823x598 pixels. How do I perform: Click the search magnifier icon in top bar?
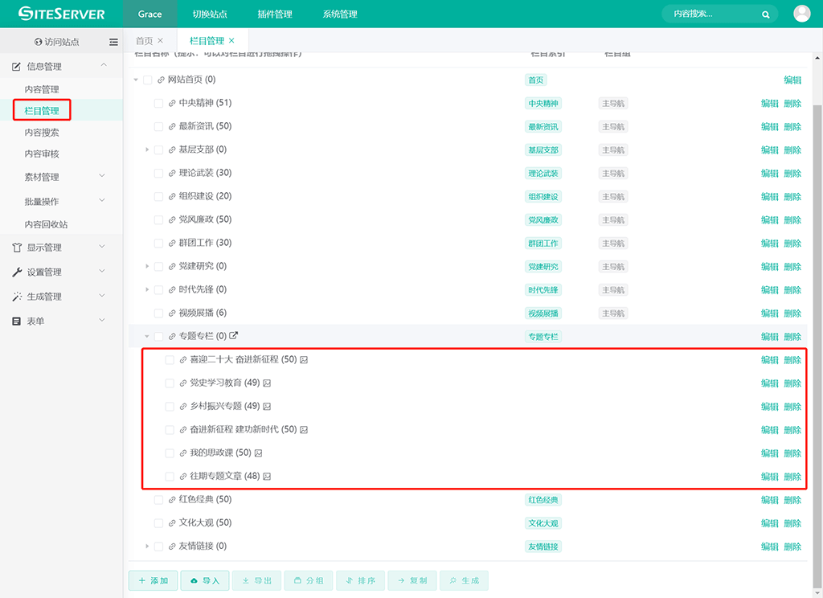[x=766, y=14]
